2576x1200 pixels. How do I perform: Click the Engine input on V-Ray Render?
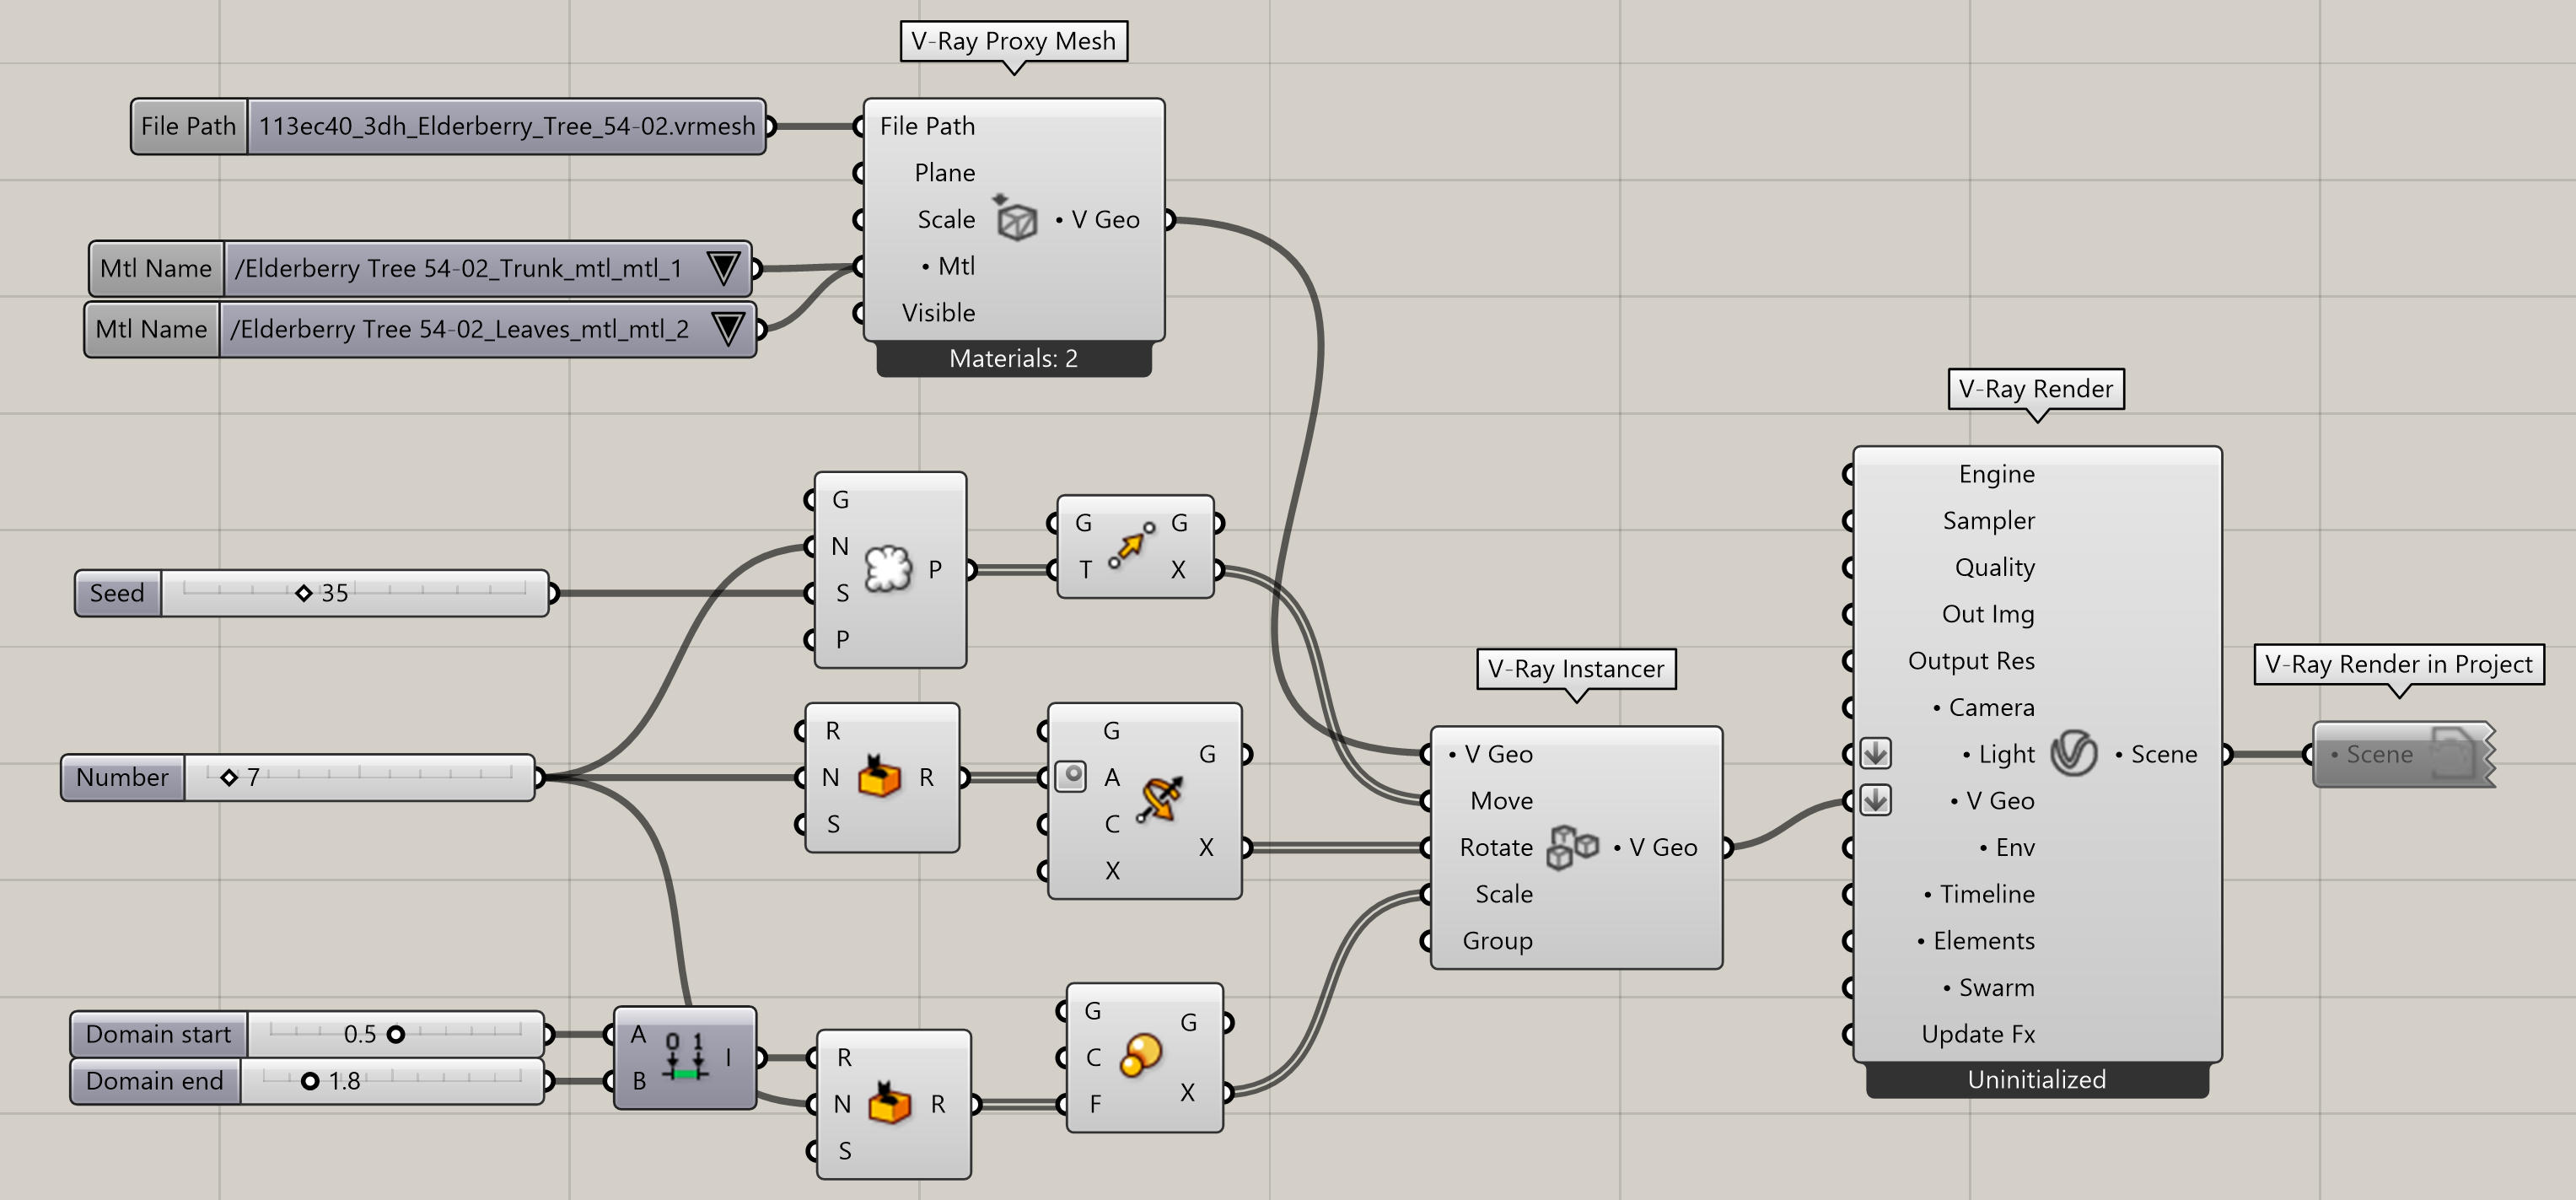pyautogui.click(x=1996, y=474)
